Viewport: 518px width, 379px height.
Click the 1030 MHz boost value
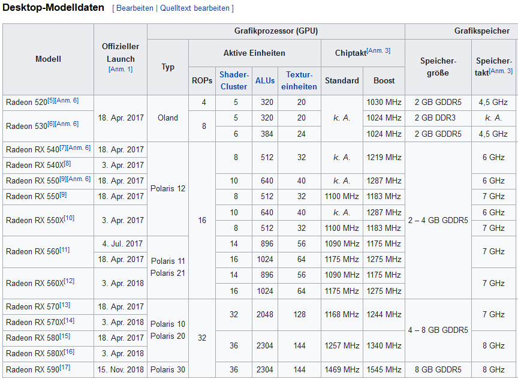(384, 103)
